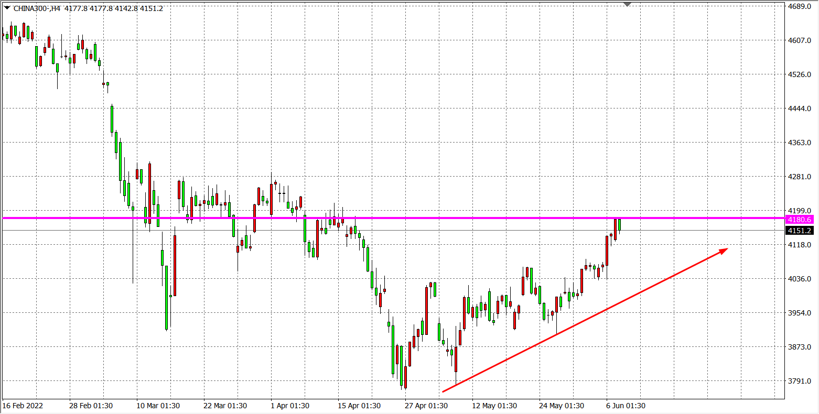This screenshot has height=414, width=819.
Task: Click the triangle arrow beside CHINA300 title
Action: click(x=7, y=8)
